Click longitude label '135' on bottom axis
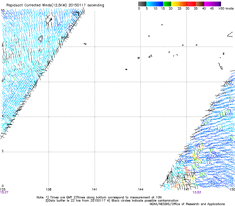The image size is (235, 206). click(x=3, y=190)
